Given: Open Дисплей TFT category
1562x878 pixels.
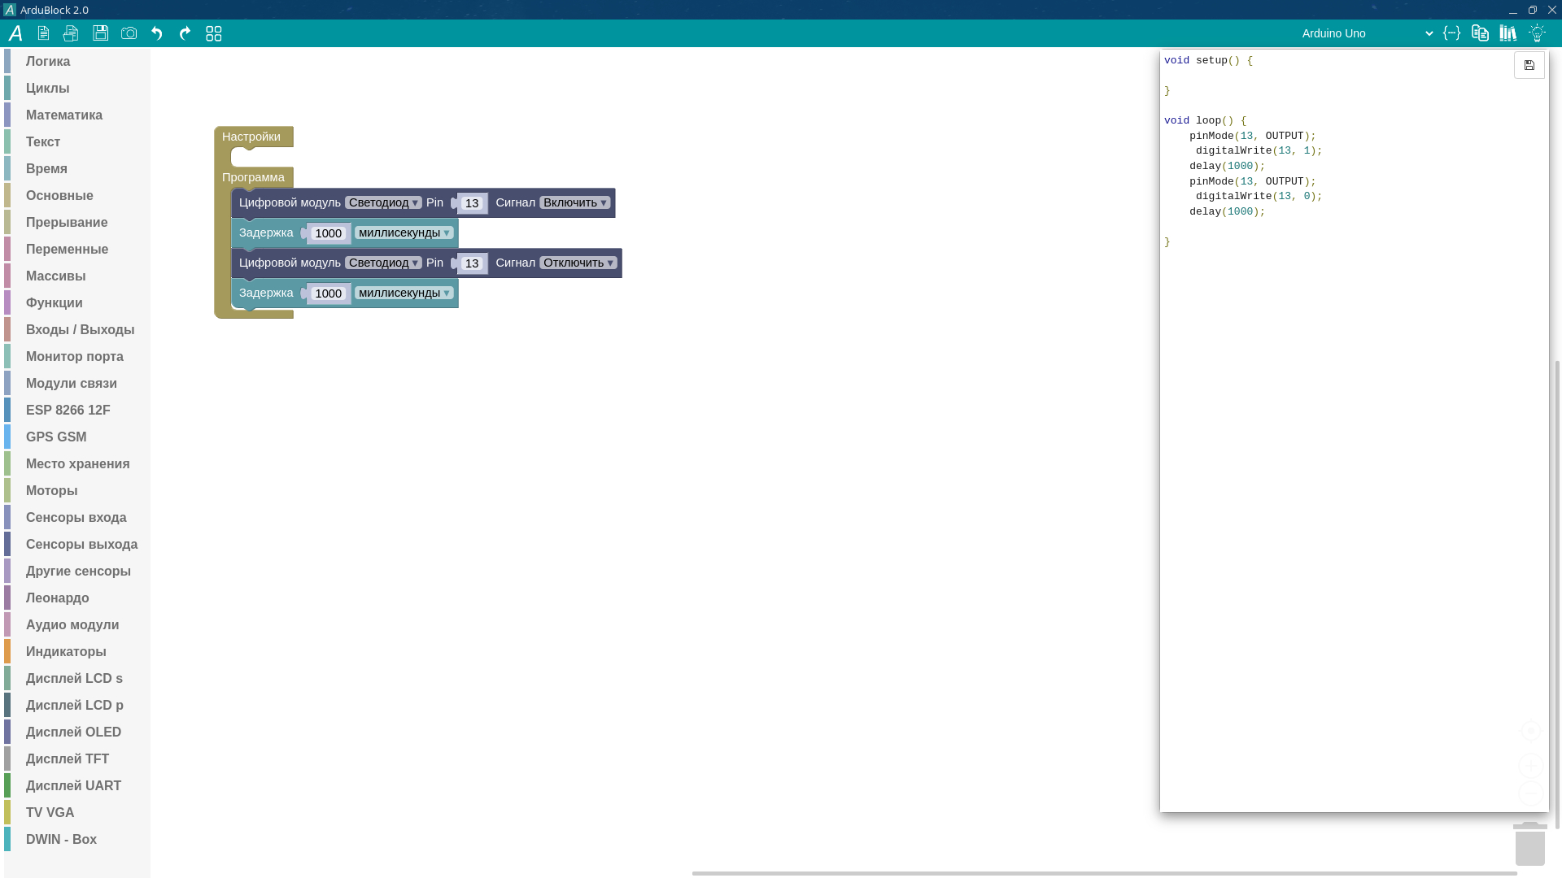Looking at the screenshot, I should [x=76, y=758].
